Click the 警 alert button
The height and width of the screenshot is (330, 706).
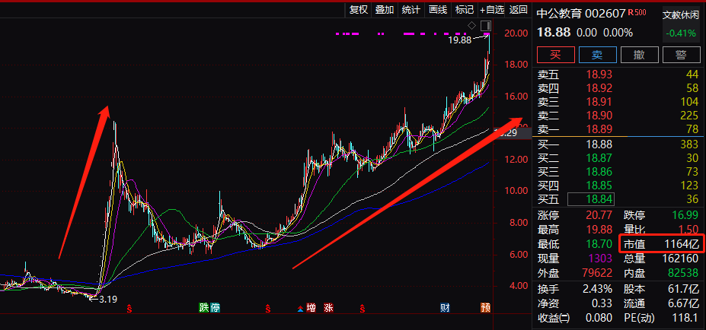681,55
